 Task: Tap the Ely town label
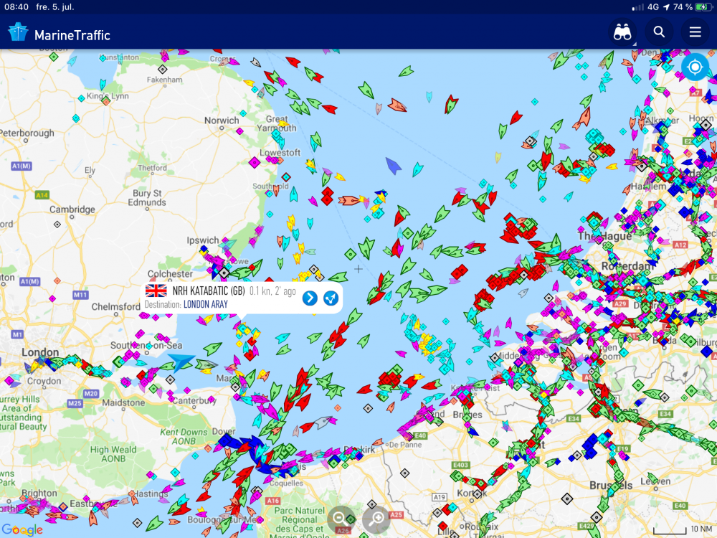[90, 170]
